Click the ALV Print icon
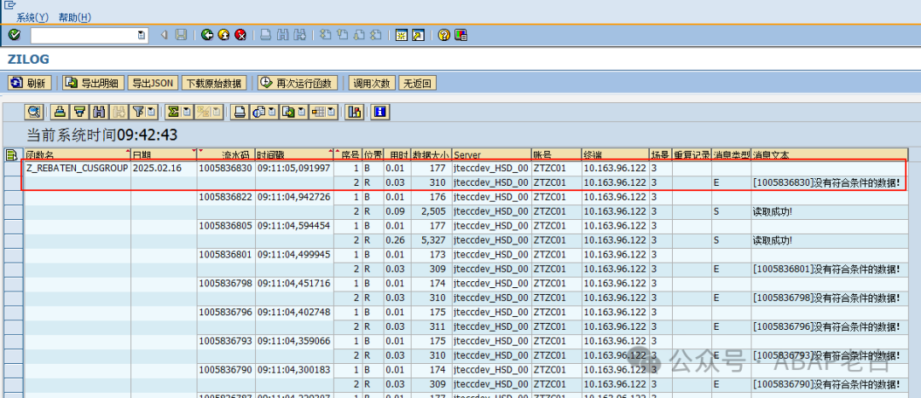 click(x=239, y=112)
